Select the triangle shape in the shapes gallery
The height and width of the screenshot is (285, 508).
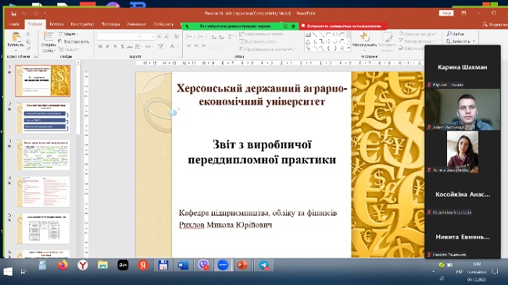pyautogui.click(x=308, y=41)
